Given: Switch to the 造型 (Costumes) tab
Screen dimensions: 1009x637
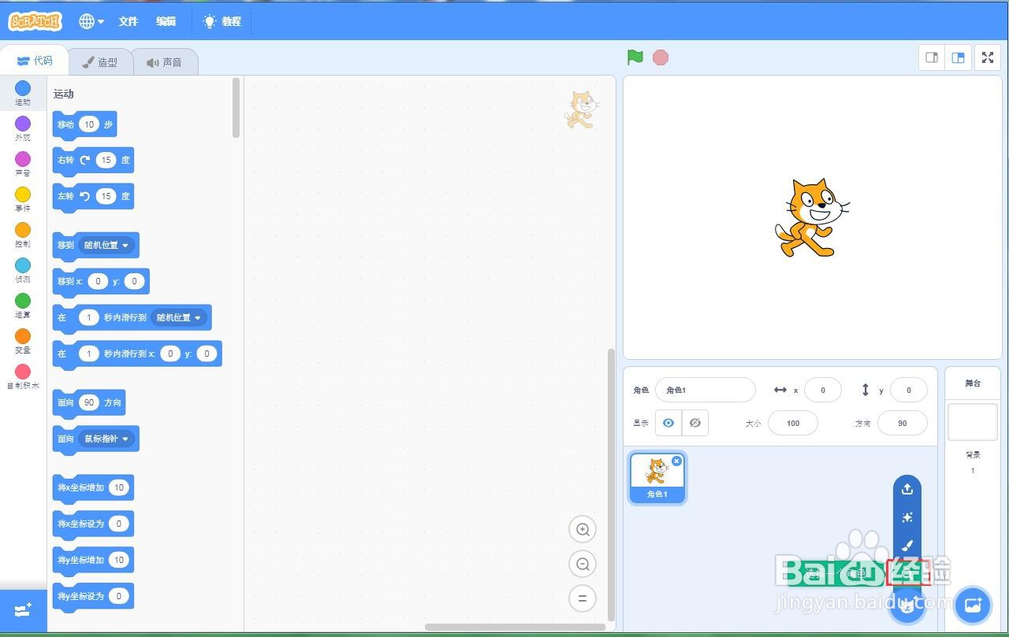Looking at the screenshot, I should coord(101,61).
